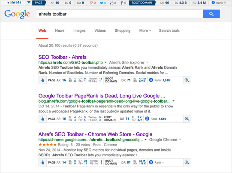Click the magnifier icon in SEO Toolbar result bar
Image resolution: width=232 pixels, height=173 pixels.
click(187, 80)
